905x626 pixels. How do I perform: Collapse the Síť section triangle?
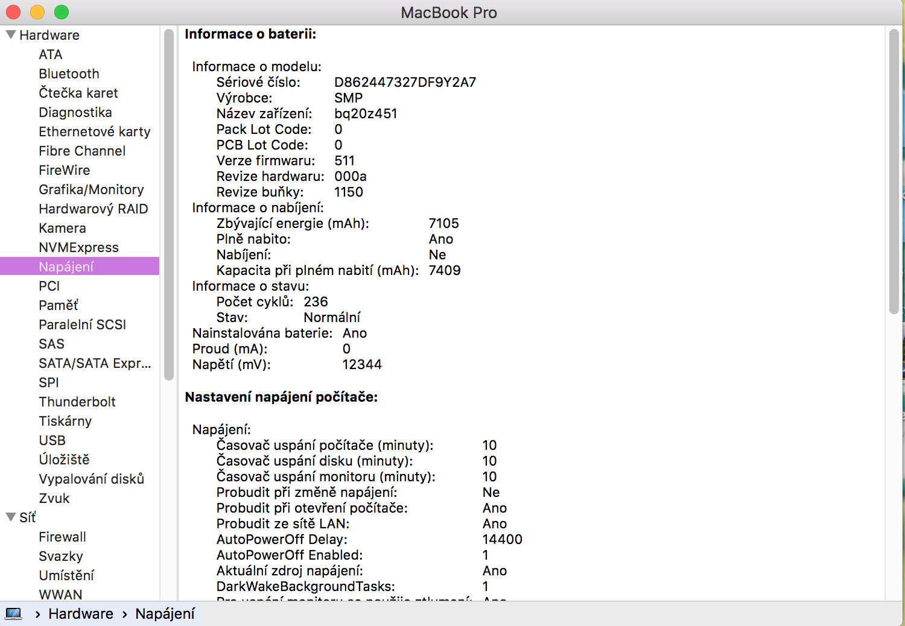(11, 517)
